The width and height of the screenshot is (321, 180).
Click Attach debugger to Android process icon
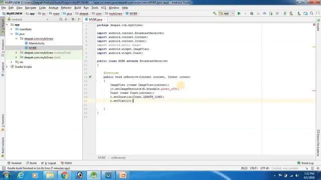pos(271,13)
